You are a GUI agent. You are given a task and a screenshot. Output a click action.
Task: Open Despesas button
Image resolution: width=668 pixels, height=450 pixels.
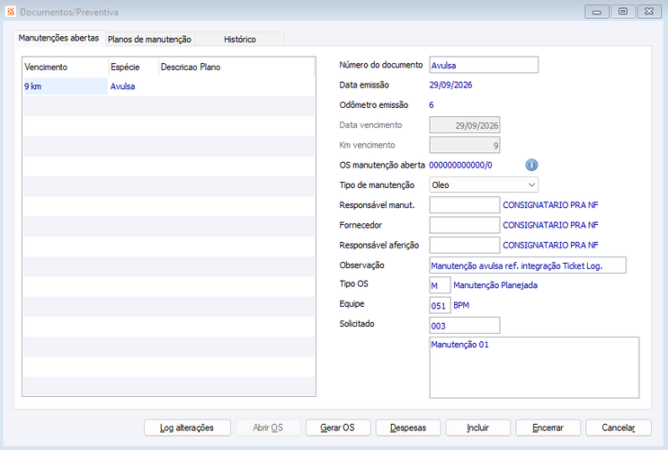click(407, 427)
